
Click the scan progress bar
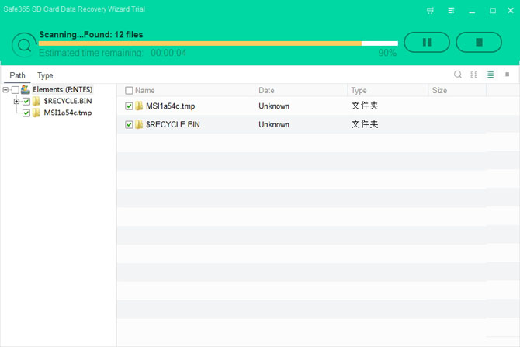click(x=218, y=43)
